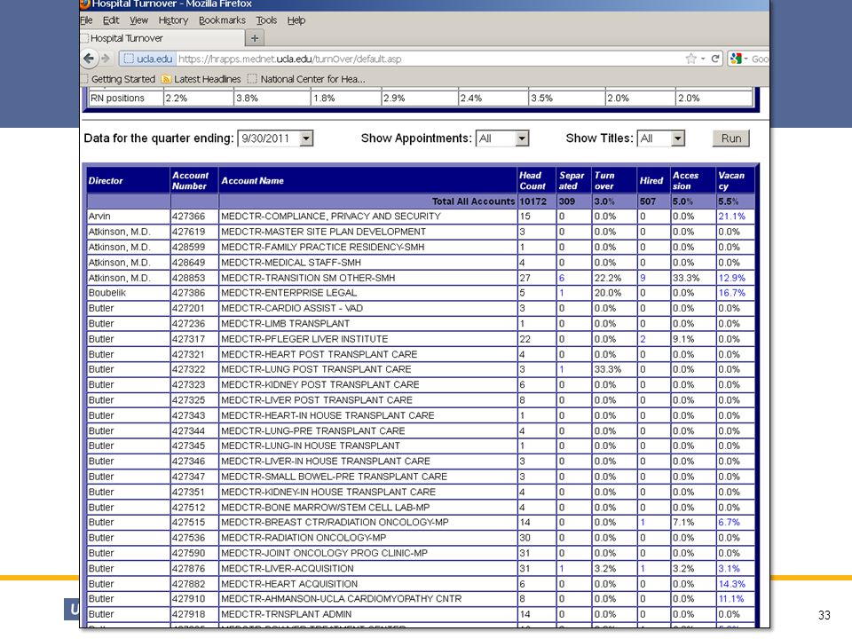Image resolution: width=852 pixels, height=639 pixels.
Task: Click Arvin's 21.1% vacancy link
Action: (731, 217)
